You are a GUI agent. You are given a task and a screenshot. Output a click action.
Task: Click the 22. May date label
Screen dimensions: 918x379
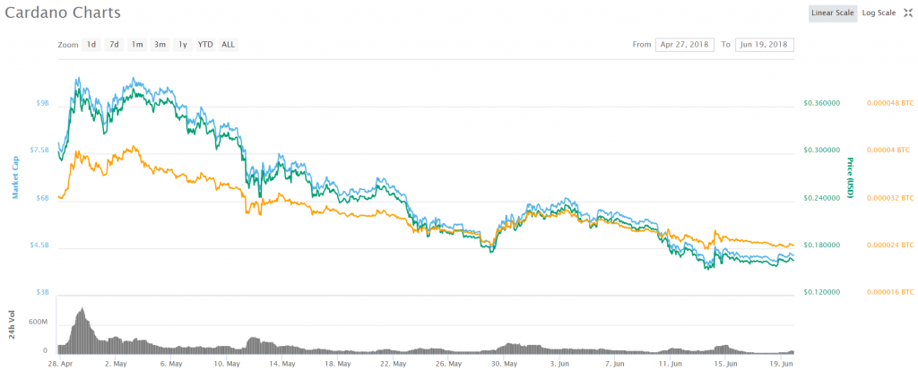[393, 364]
